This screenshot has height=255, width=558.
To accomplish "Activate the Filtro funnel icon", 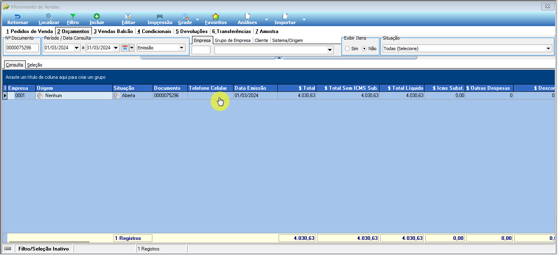I will (x=73, y=16).
